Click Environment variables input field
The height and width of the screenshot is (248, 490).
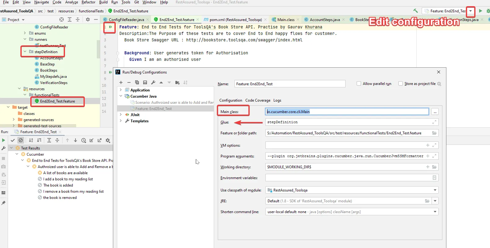(352, 178)
